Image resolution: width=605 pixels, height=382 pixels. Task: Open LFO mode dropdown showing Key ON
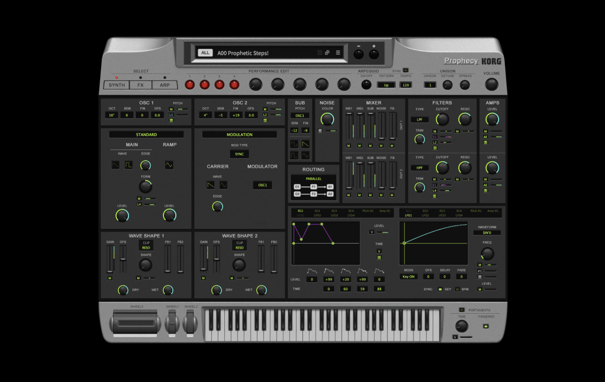coord(409,277)
